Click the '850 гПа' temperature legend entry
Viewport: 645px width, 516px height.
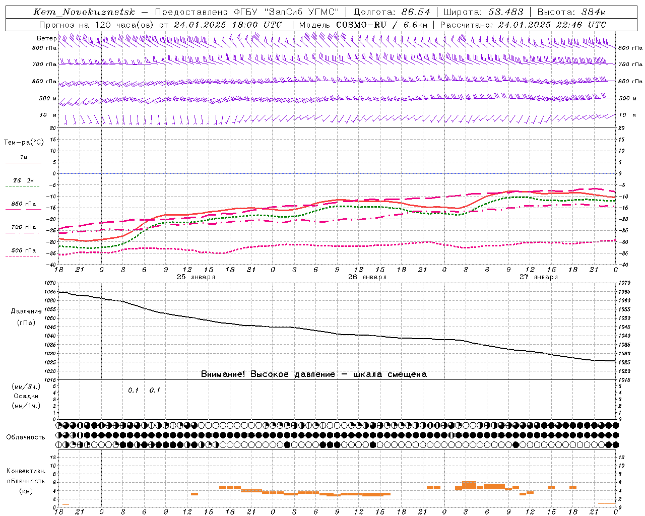(x=24, y=204)
